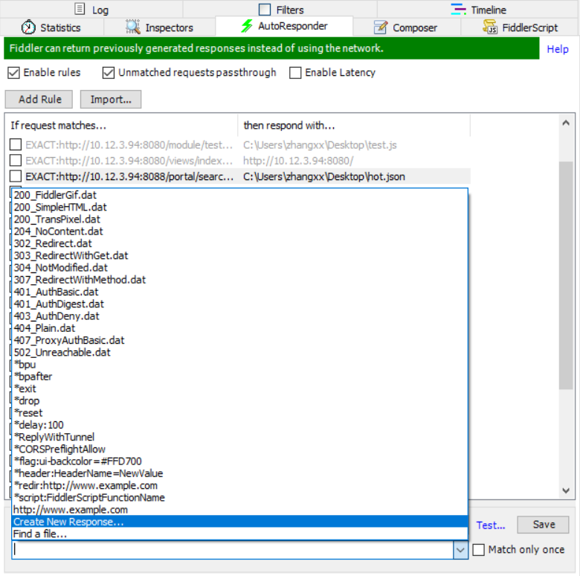Image resolution: width=580 pixels, height=576 pixels.
Task: Click the Log document icon
Action: point(80,9)
